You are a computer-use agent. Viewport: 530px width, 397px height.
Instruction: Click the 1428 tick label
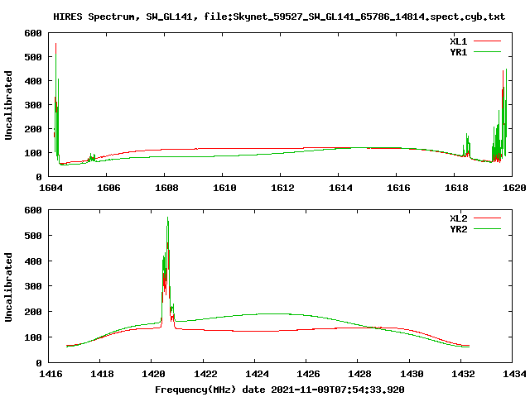click(359, 374)
